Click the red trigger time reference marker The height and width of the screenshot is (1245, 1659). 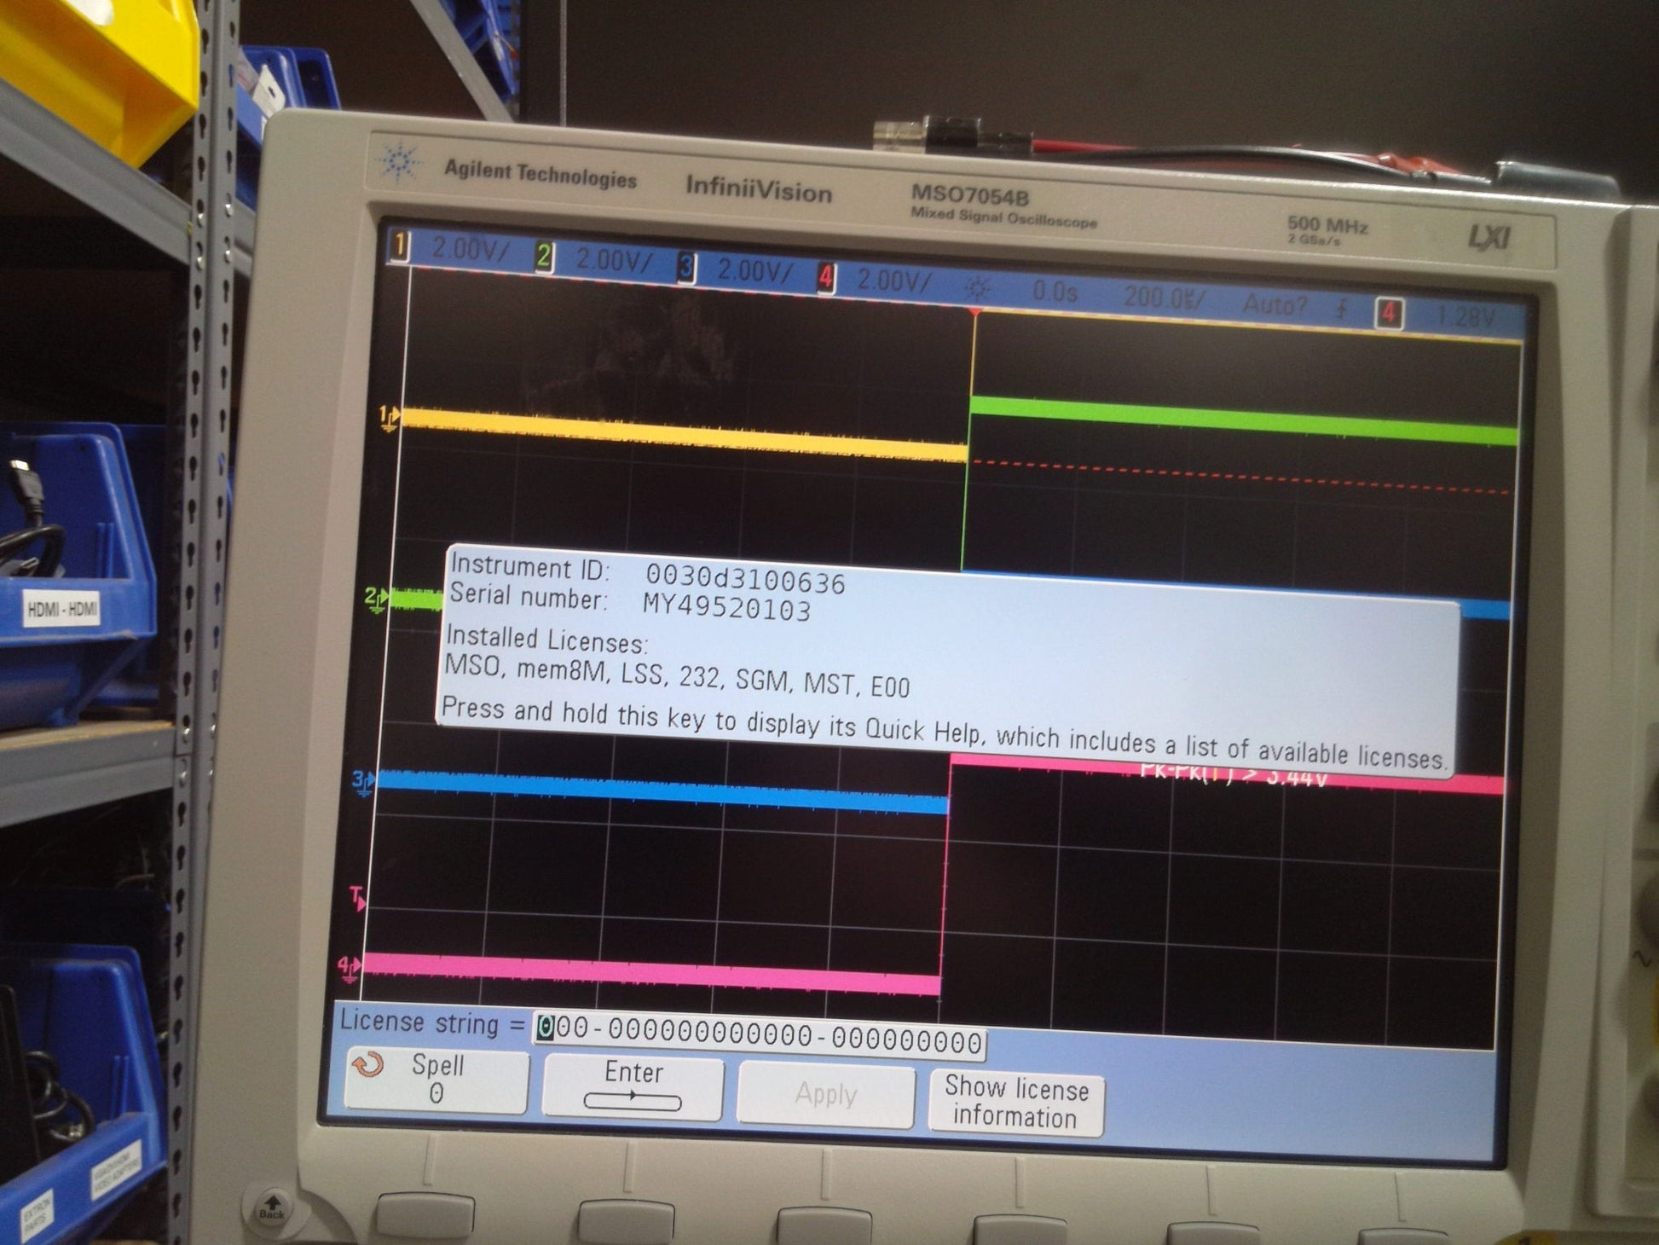(x=974, y=313)
